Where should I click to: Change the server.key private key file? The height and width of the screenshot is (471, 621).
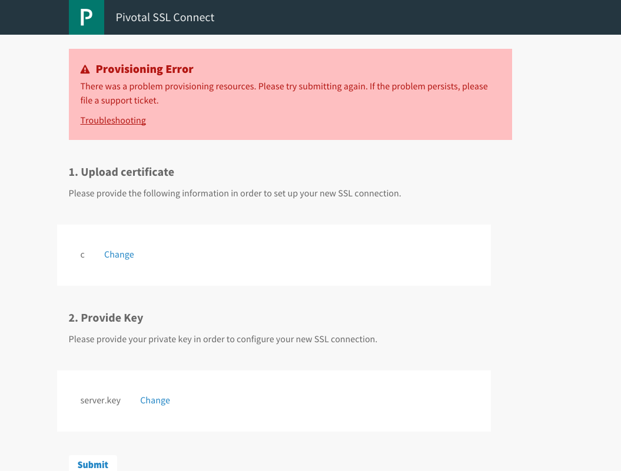pos(155,400)
